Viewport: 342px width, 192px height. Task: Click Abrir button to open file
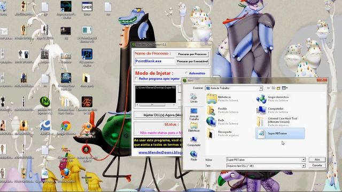pyautogui.click(x=317, y=160)
